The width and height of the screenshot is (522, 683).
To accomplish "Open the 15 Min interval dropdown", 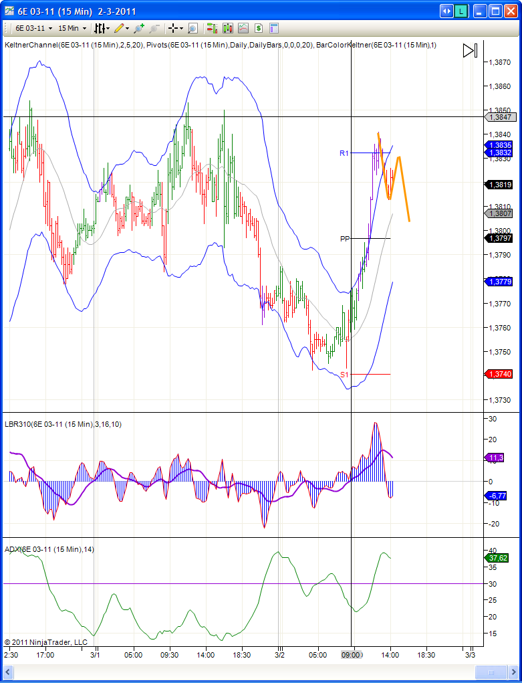I will [x=72, y=28].
